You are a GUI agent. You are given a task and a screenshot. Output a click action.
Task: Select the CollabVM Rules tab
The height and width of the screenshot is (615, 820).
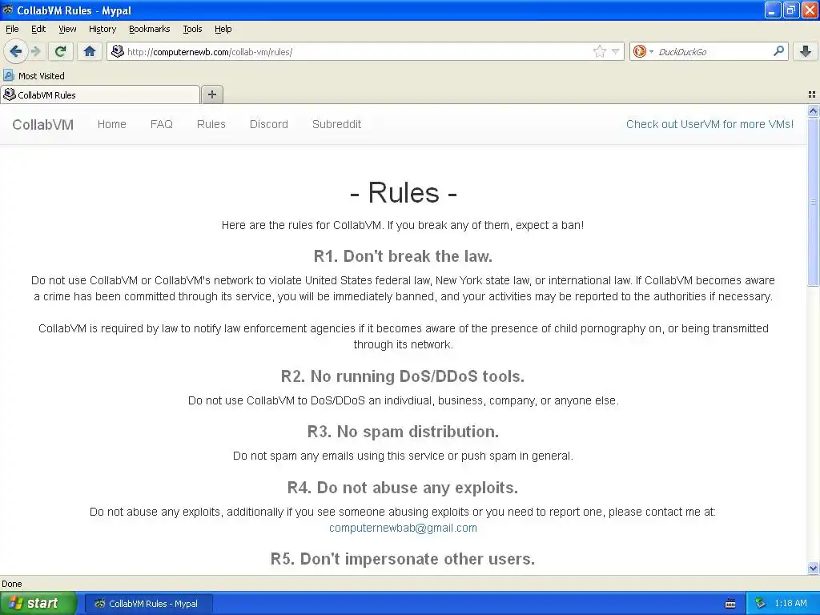[100, 94]
